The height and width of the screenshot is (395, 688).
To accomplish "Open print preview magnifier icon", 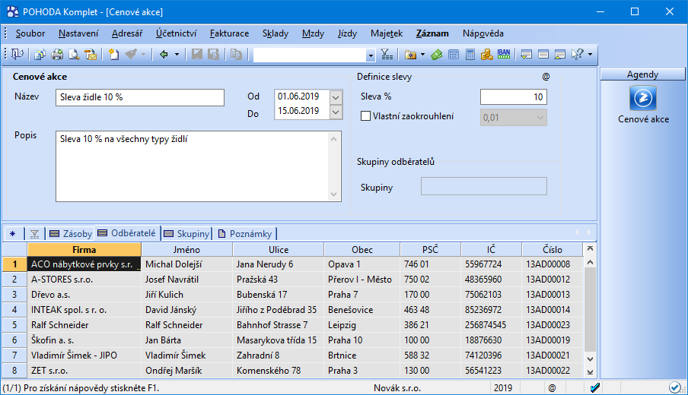I will point(74,54).
